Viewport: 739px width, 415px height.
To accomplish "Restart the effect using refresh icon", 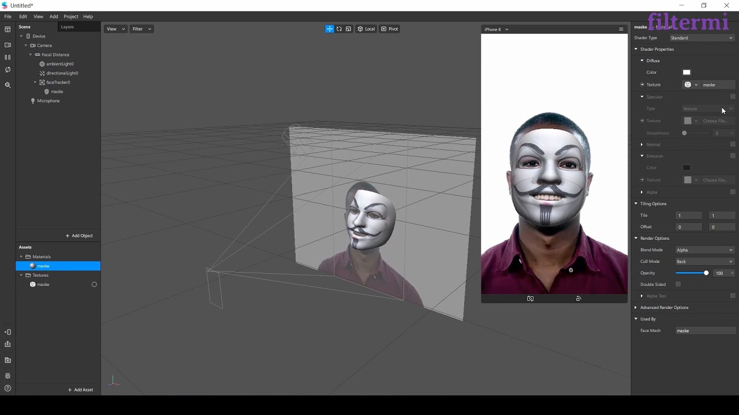I will (x=8, y=70).
